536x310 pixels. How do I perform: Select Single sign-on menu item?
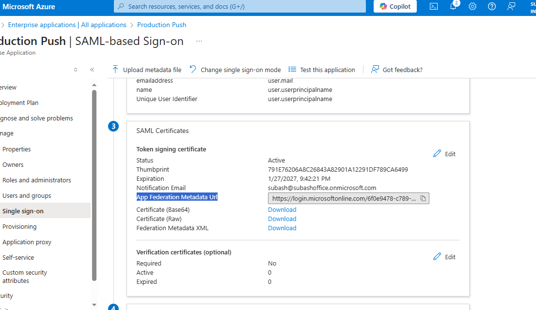click(45, 211)
